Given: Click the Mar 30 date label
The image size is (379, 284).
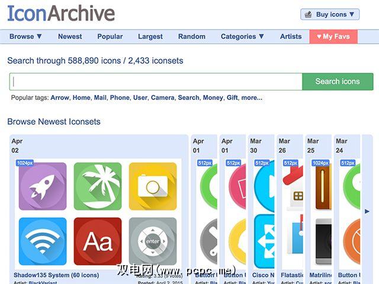Looking at the screenshot, I should (256, 146).
